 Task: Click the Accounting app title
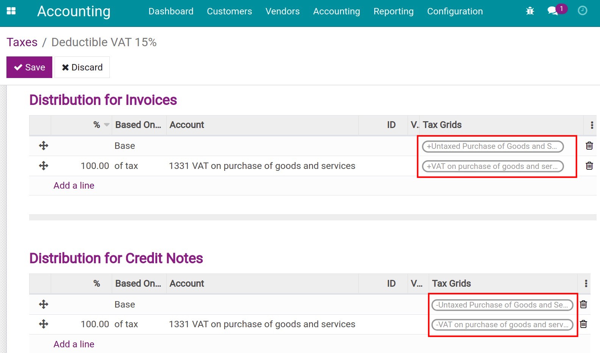click(74, 11)
